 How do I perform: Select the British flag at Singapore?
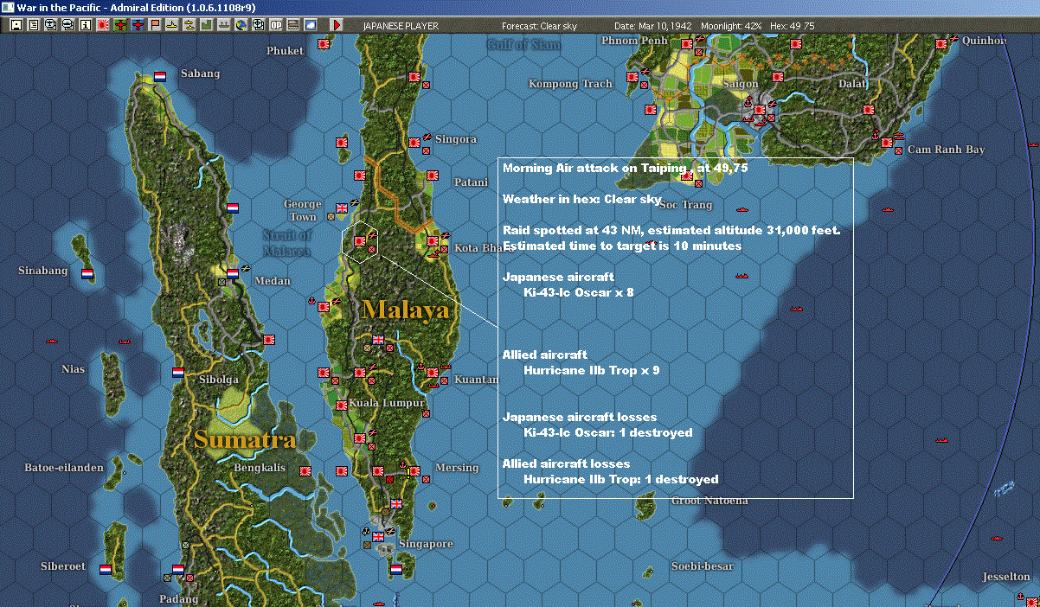378,537
